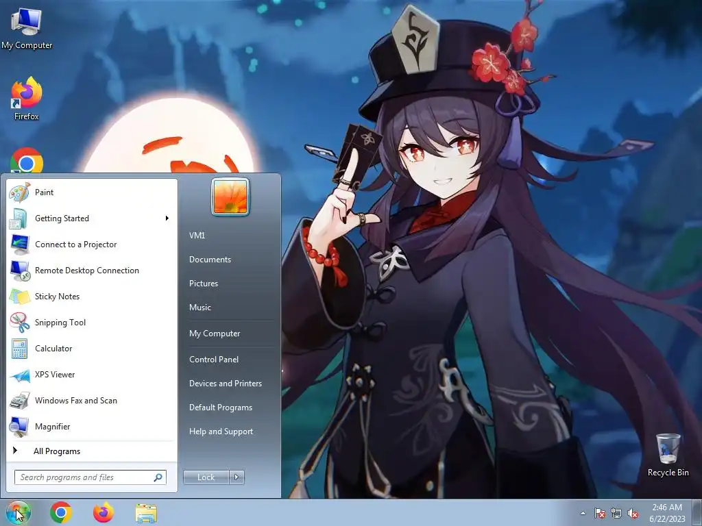Click the Remote Desktop Connection text label
This screenshot has width=702, height=526.
[x=87, y=271]
